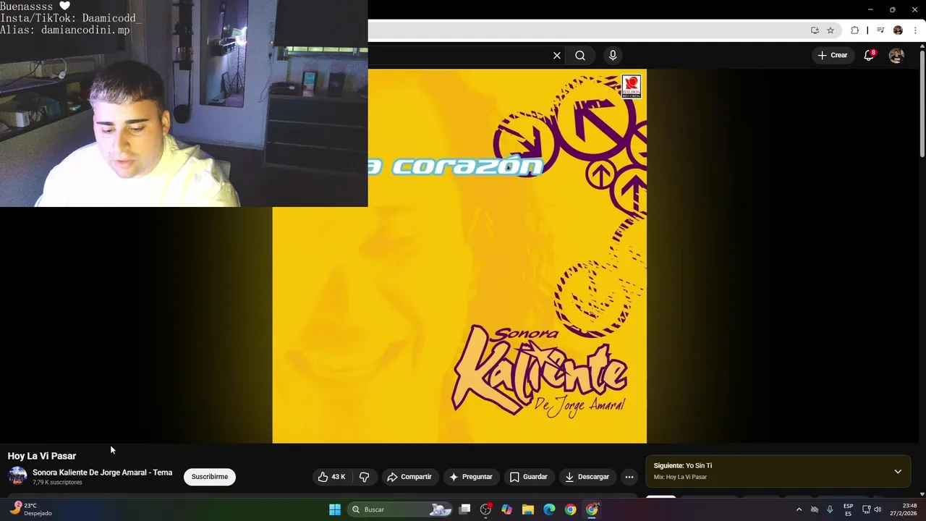Screen dimensions: 926x521
Task: Open Chrome three-dot menu
Action: coord(915,30)
